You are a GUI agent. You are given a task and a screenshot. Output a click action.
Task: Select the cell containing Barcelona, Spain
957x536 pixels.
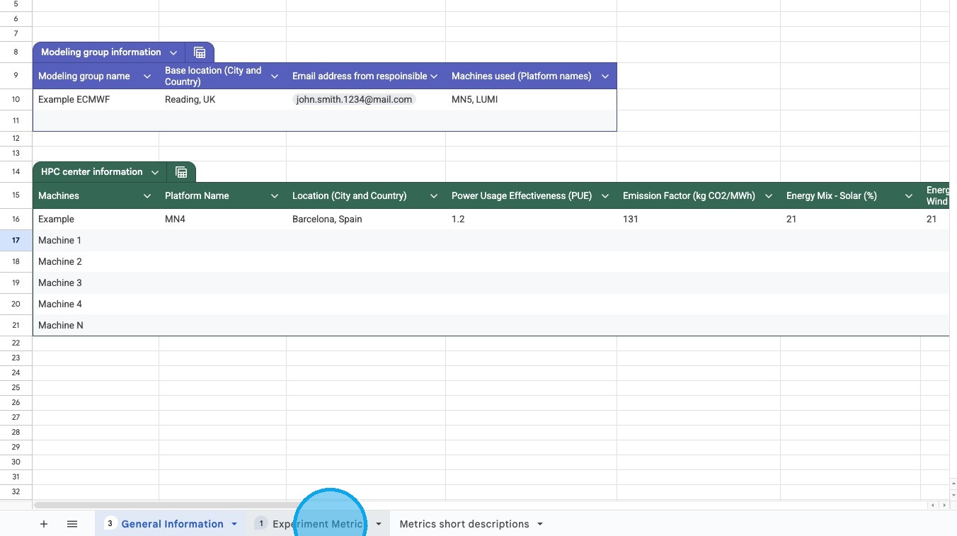327,219
